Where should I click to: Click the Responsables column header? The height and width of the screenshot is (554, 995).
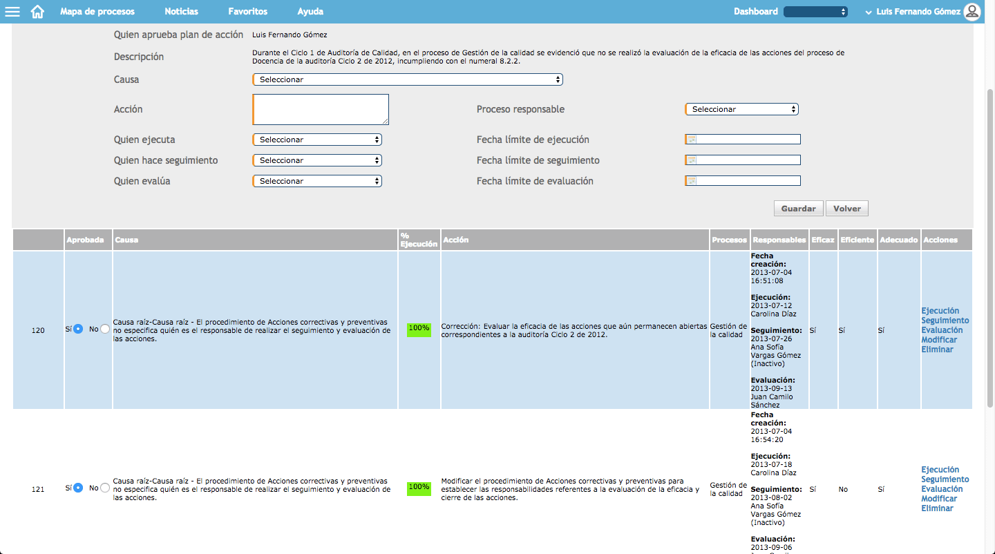[x=779, y=240]
